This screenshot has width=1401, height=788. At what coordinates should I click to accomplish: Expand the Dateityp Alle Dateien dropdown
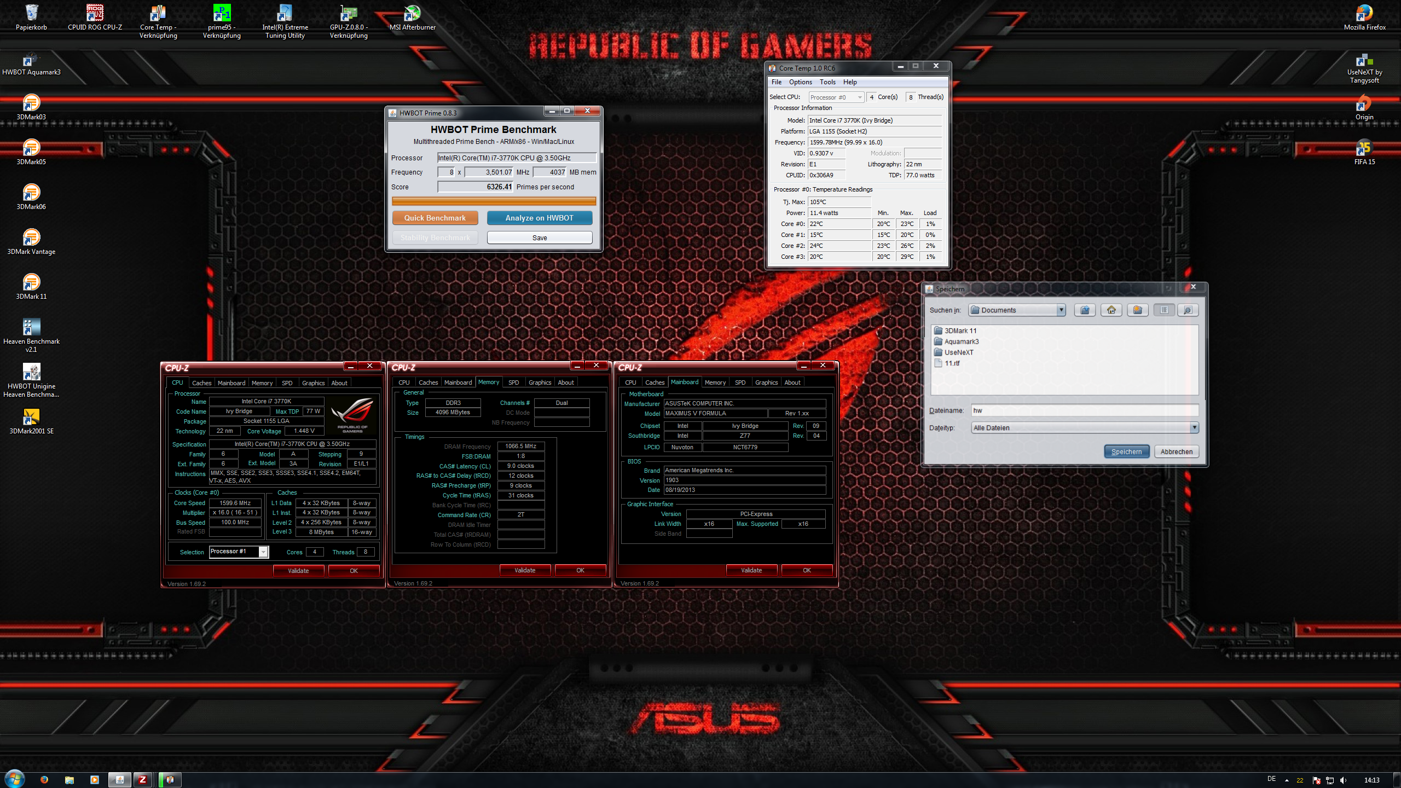point(1194,427)
